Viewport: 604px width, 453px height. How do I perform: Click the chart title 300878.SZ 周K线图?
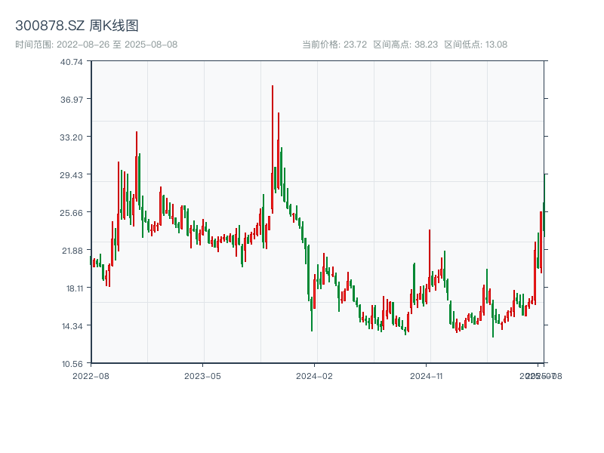tap(77, 26)
